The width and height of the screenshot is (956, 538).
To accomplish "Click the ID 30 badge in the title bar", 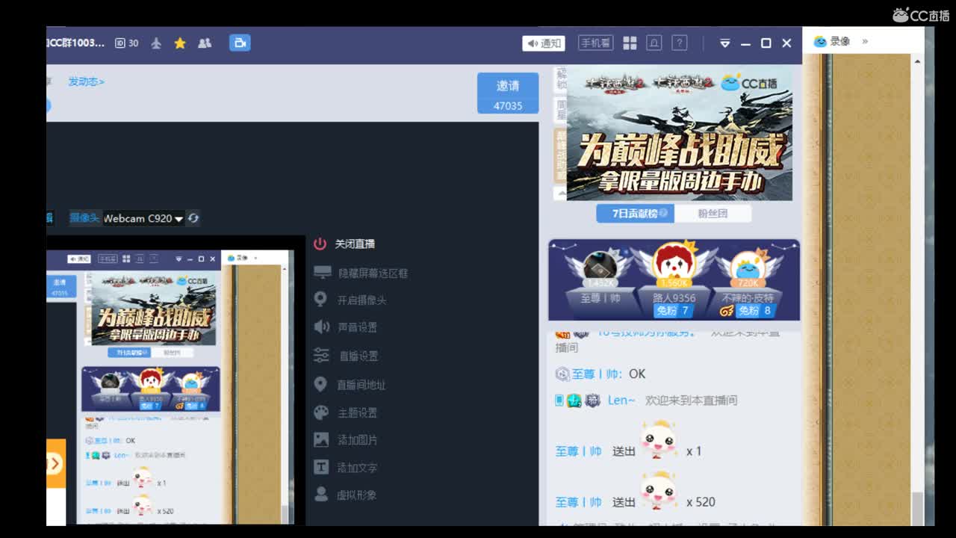I will (127, 43).
